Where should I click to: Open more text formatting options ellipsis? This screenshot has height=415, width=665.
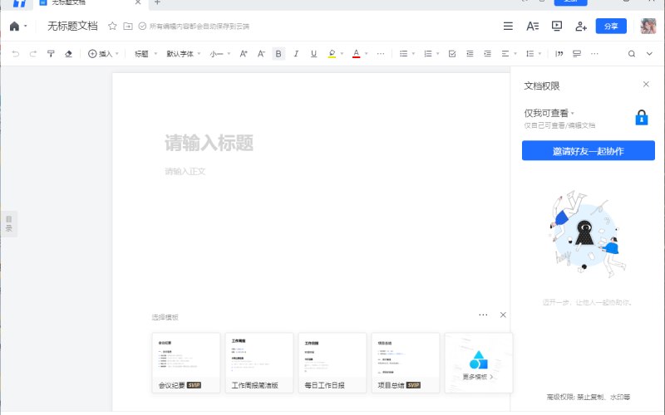[x=381, y=54]
